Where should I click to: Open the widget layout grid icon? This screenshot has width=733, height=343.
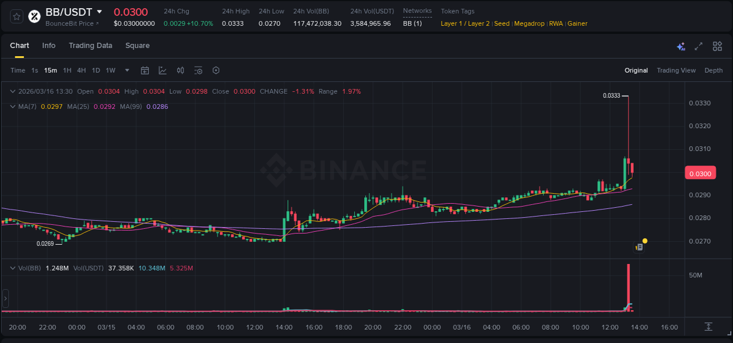717,46
